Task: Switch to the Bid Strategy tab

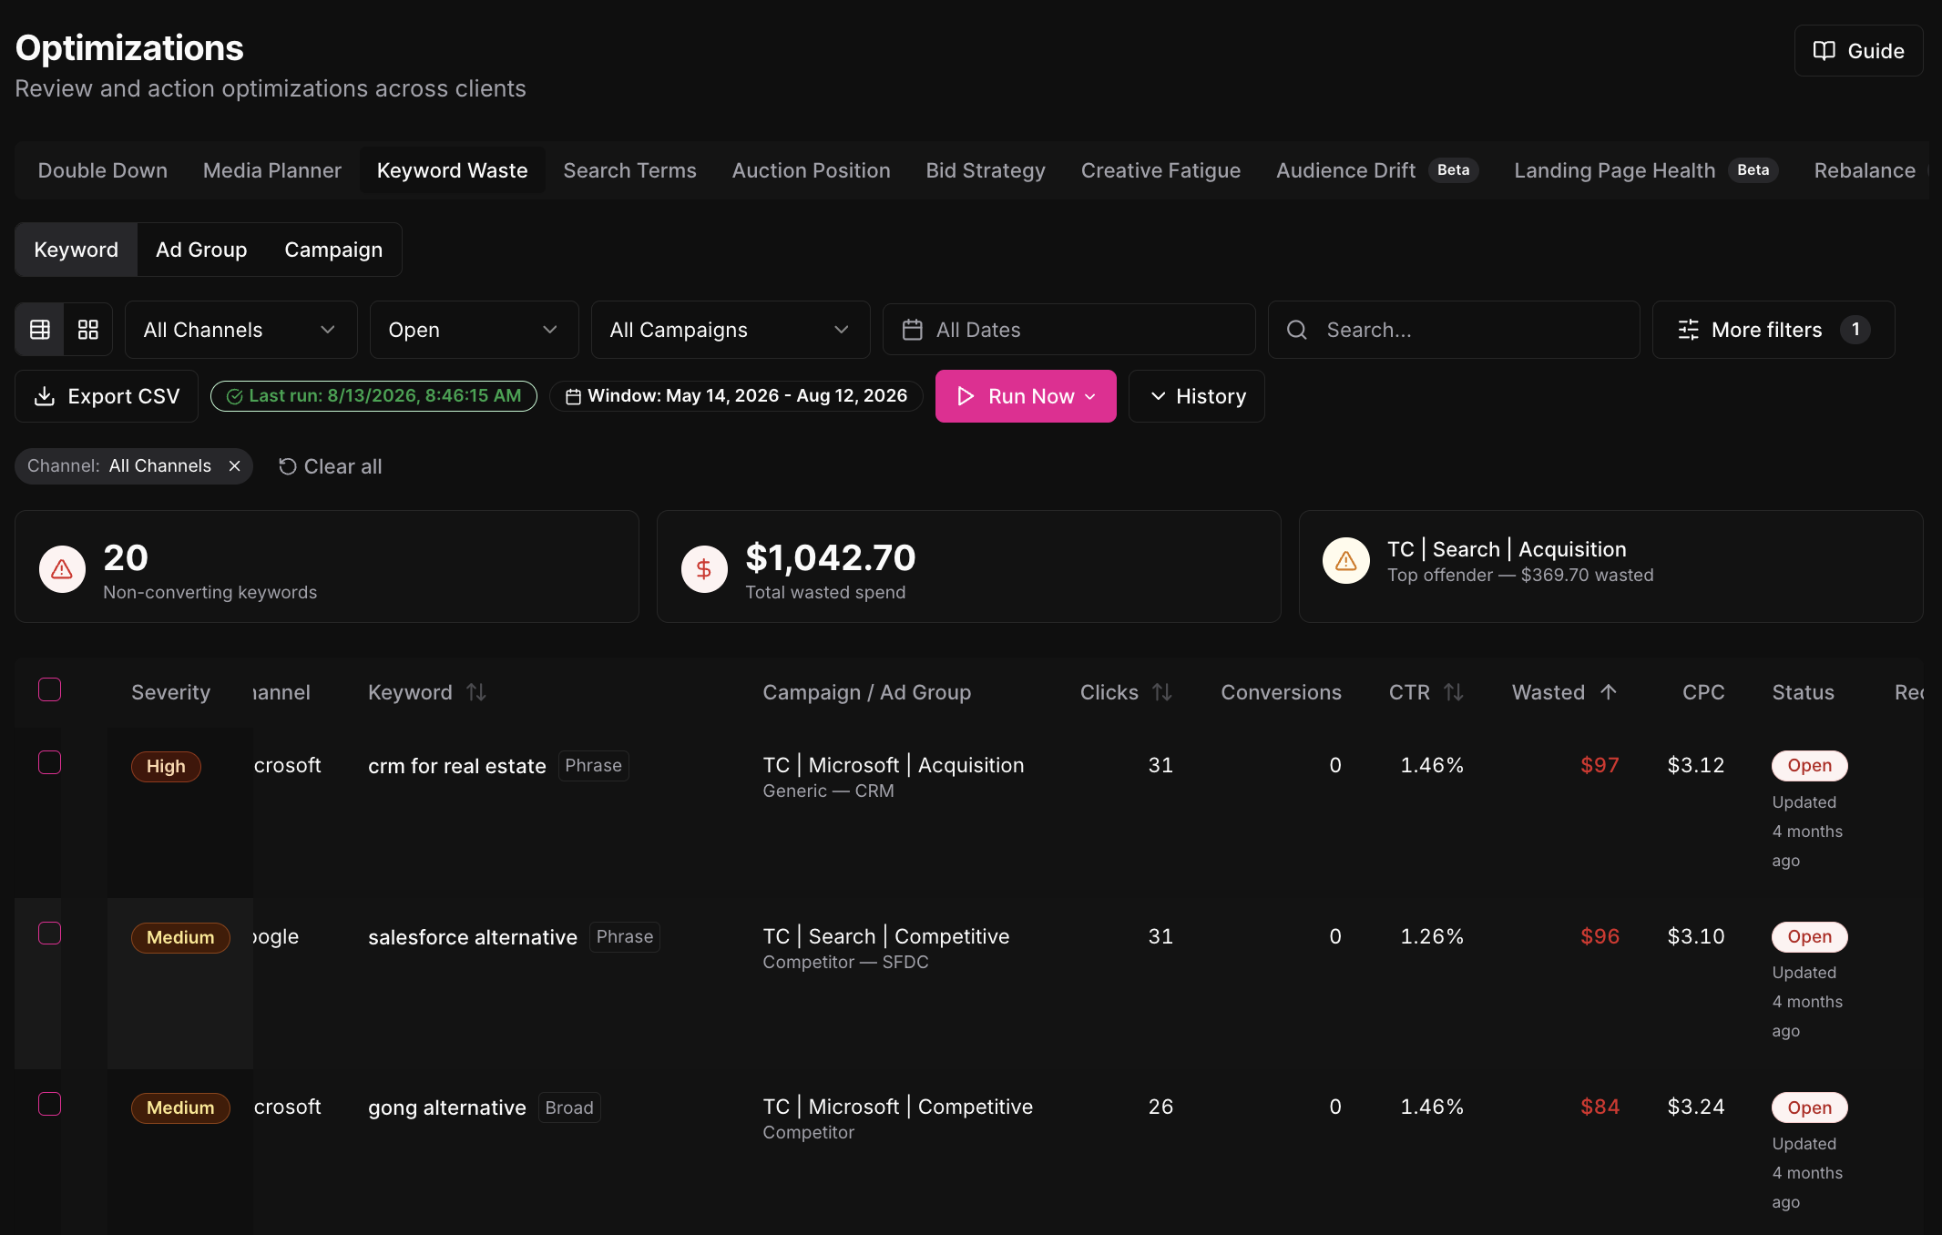Action: click(986, 170)
